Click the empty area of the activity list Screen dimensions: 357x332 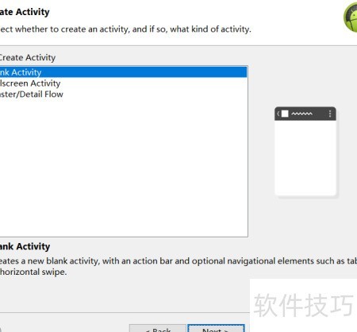coord(124,167)
